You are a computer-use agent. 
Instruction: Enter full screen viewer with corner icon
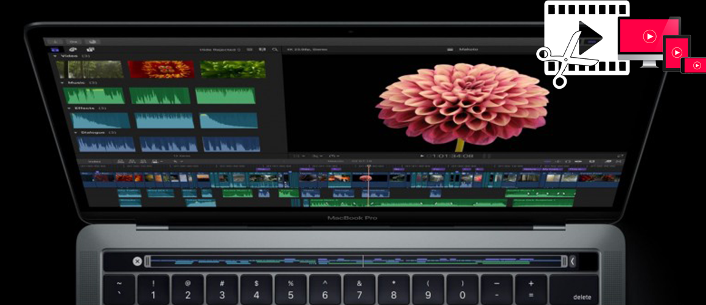621,156
